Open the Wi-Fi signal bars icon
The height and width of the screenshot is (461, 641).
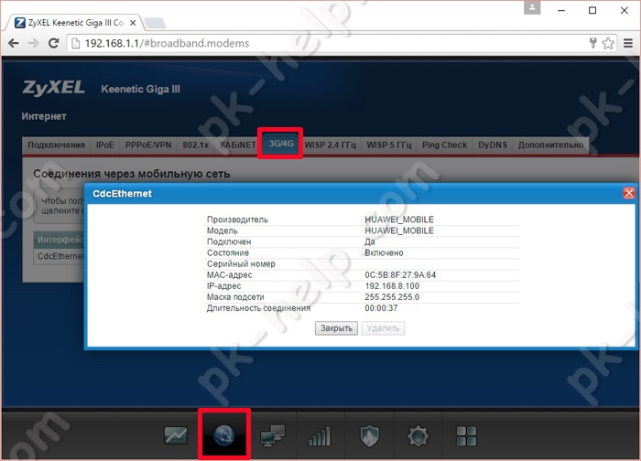coord(320,436)
